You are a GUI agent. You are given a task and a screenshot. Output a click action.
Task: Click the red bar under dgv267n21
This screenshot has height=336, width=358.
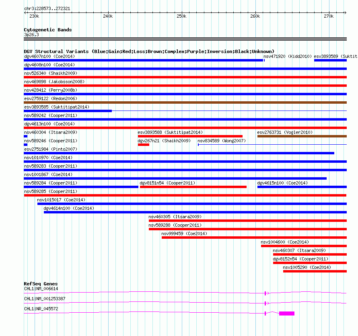[143, 145]
